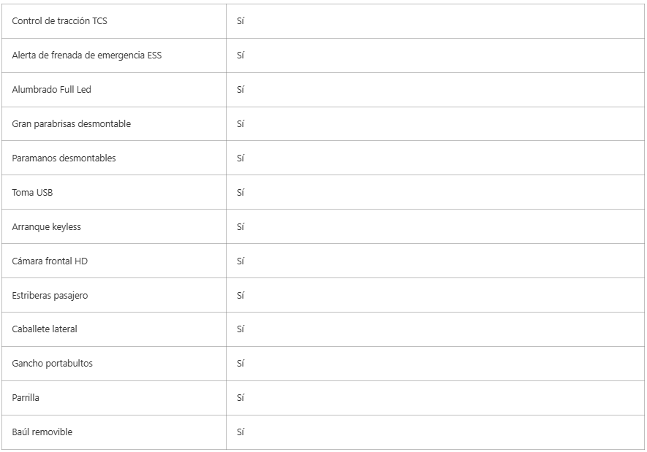Select the 'Alerta de frenada de emergencia ESS' label
Screen dimensions: 647x452
click(86, 55)
